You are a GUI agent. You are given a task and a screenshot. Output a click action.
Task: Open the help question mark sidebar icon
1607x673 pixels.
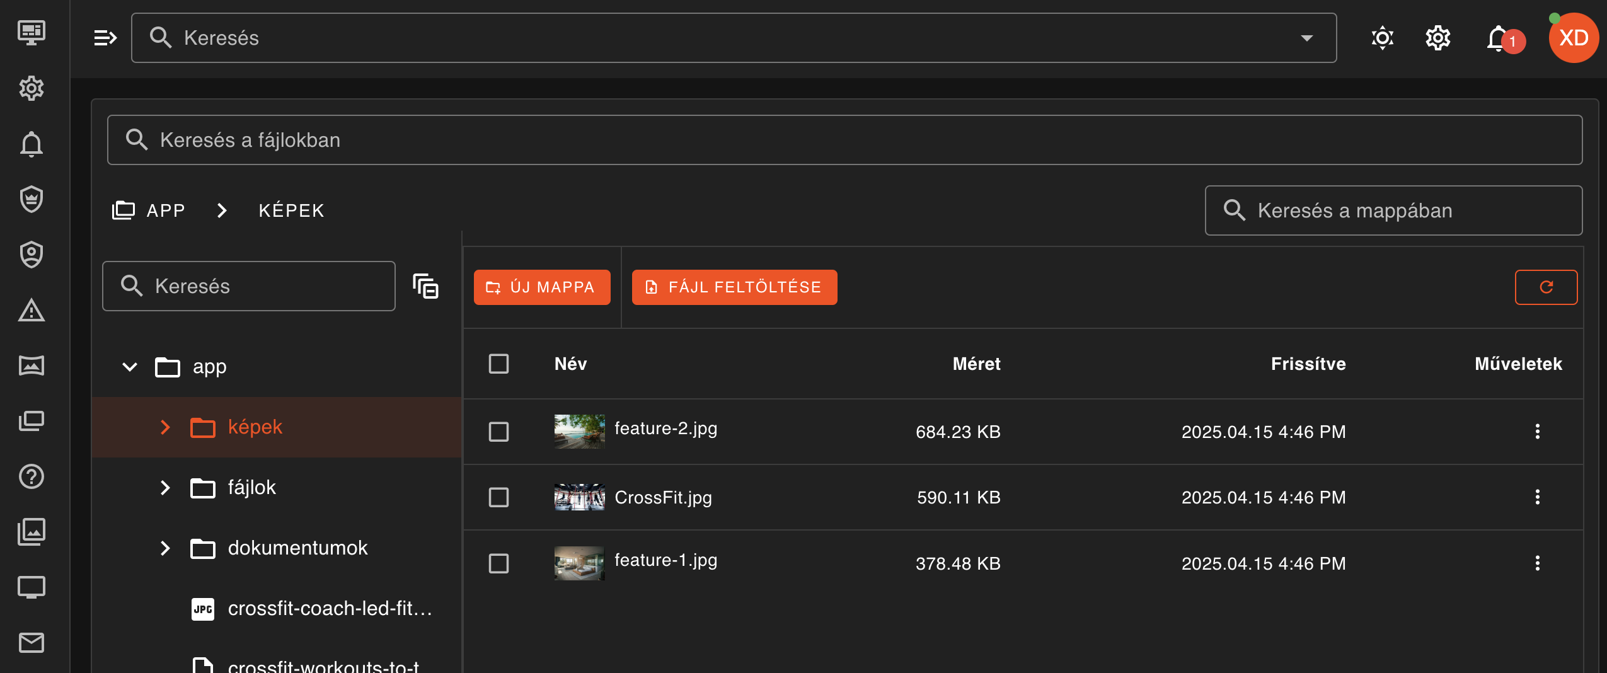(x=32, y=476)
